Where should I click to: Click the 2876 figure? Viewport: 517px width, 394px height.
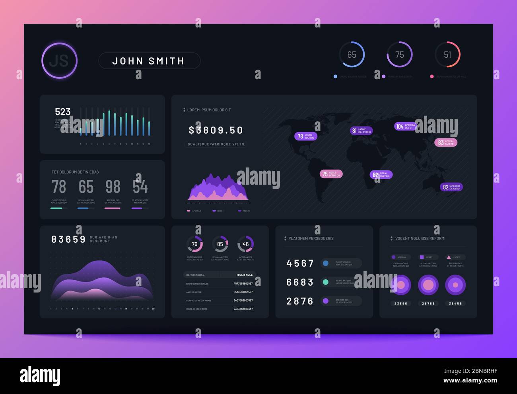click(x=300, y=301)
